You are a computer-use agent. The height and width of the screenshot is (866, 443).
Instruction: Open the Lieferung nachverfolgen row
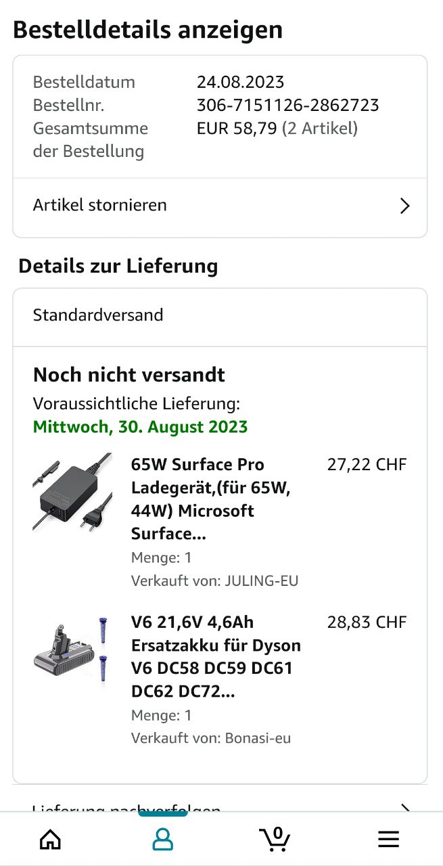point(126,806)
